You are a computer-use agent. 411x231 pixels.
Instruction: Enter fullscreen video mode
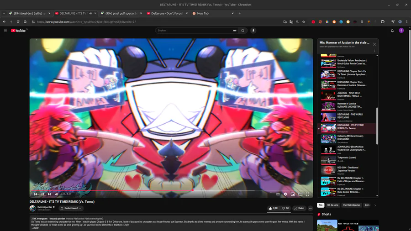[x=307, y=194]
